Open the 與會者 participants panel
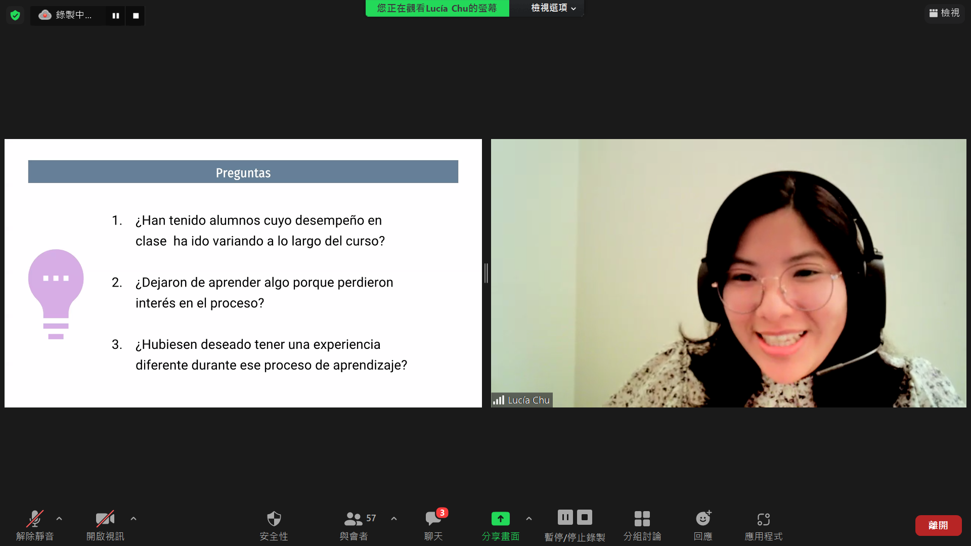Viewport: 971px width, 546px height. (354, 526)
